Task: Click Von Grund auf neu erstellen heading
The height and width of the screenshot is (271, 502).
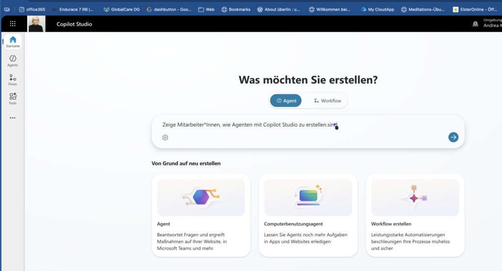Action: (x=186, y=163)
